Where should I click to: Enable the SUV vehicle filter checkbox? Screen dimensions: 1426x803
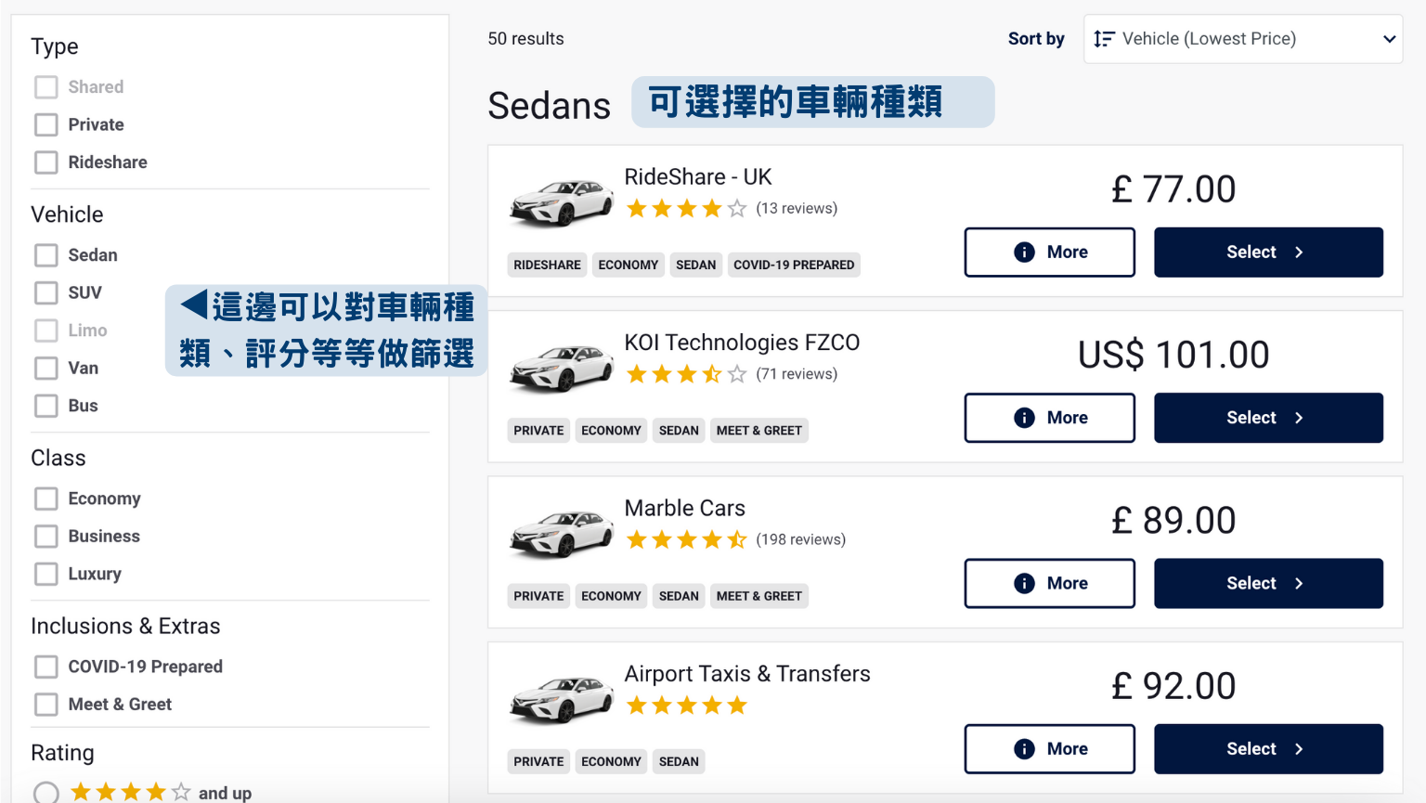point(46,292)
